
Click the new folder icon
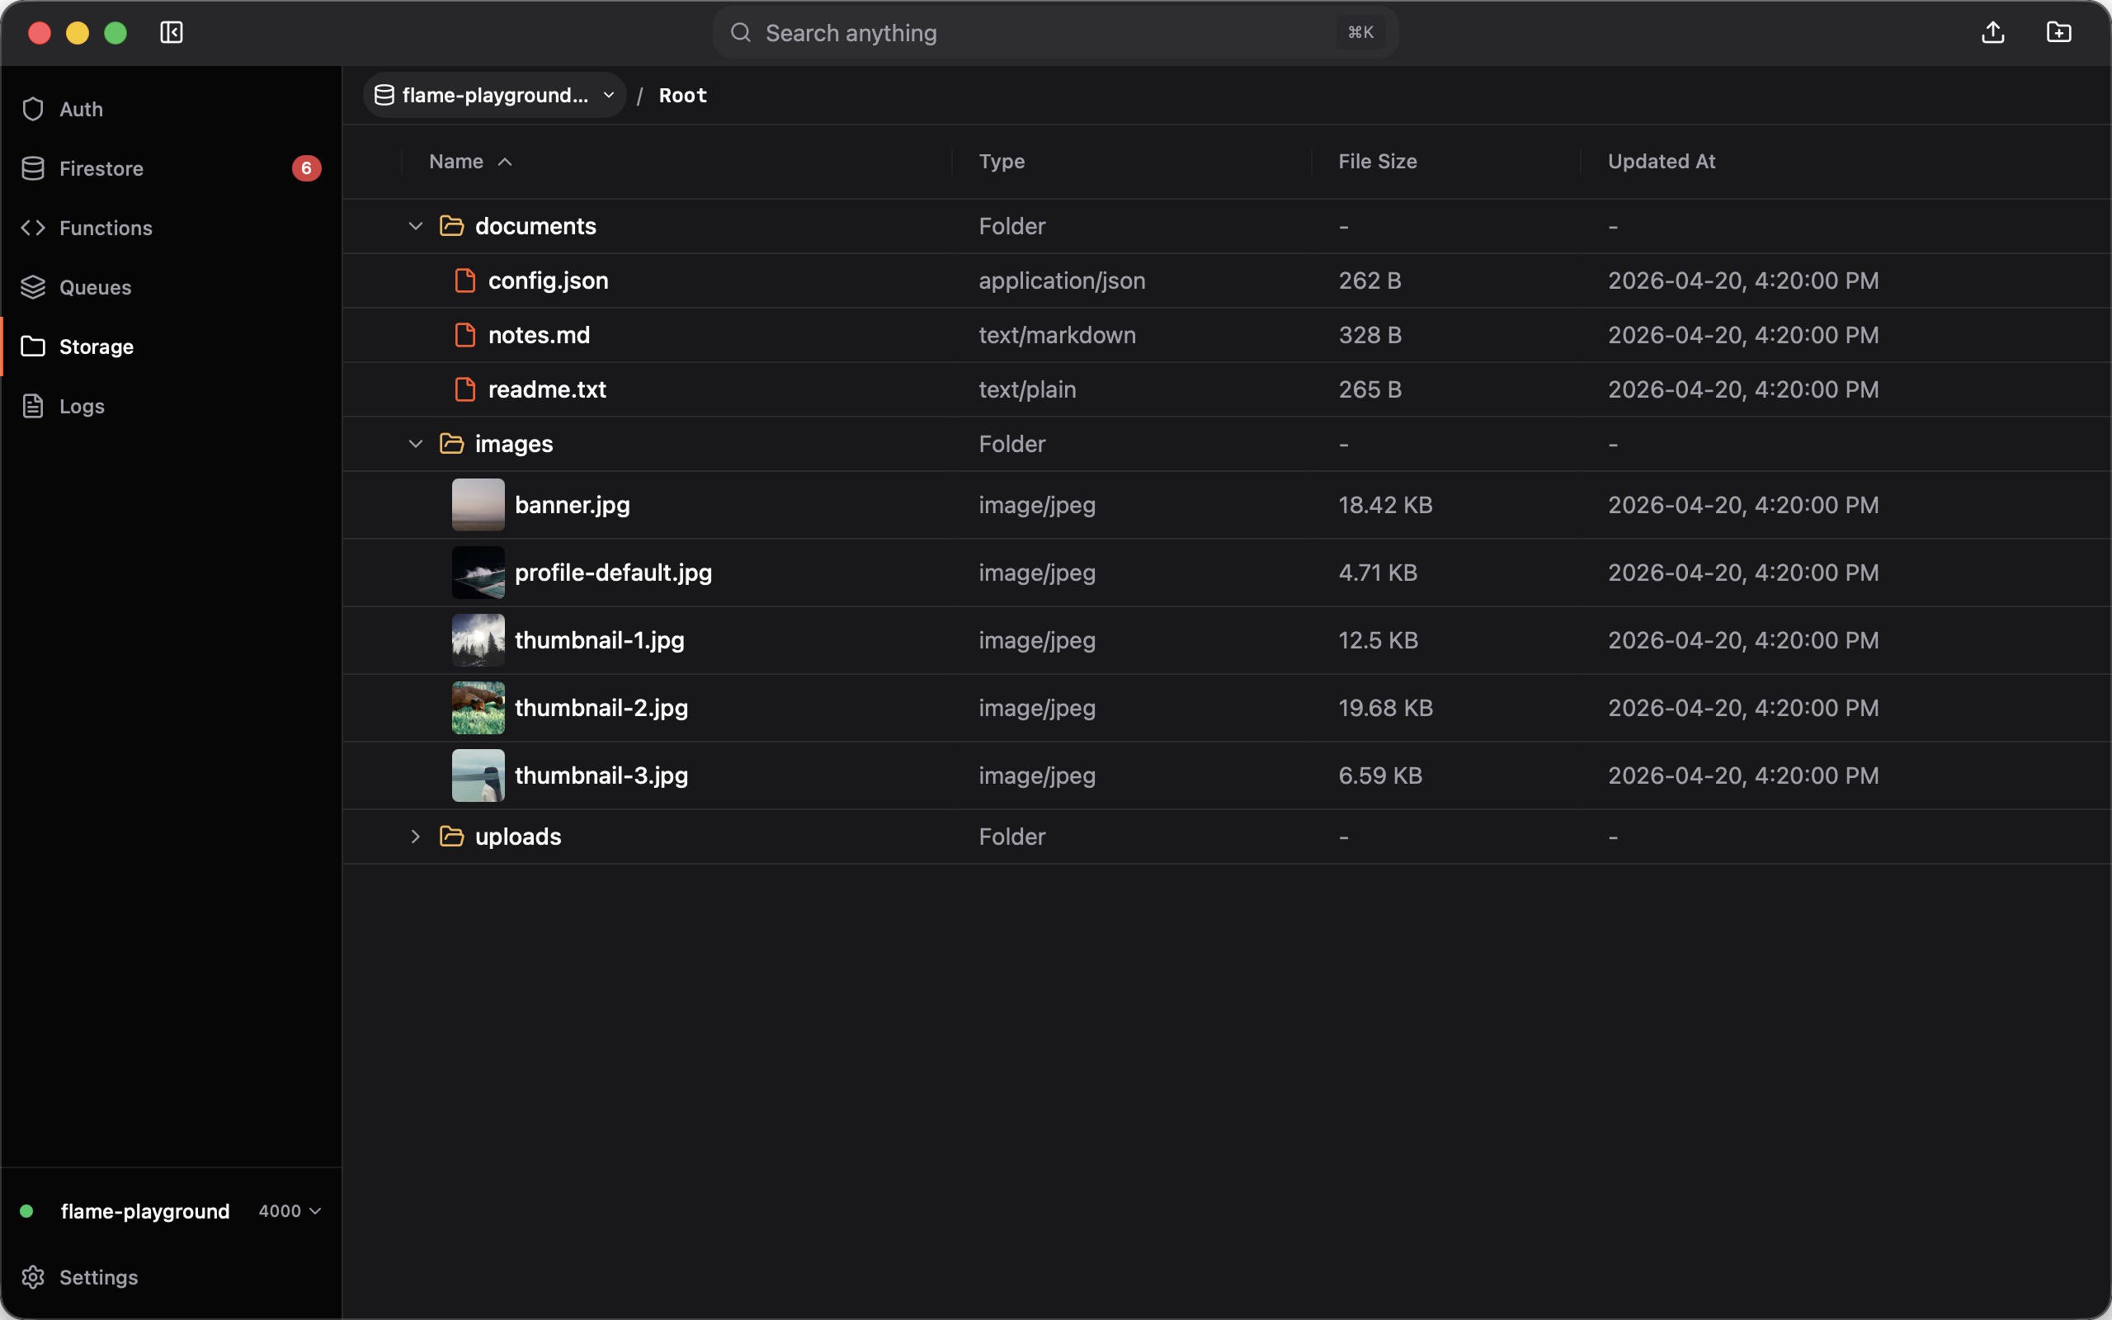pyautogui.click(x=2058, y=33)
